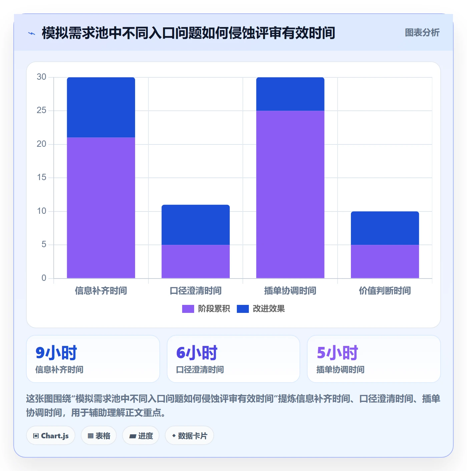Click the y-axis value 30
Screen dimensions: 467x471
click(41, 77)
